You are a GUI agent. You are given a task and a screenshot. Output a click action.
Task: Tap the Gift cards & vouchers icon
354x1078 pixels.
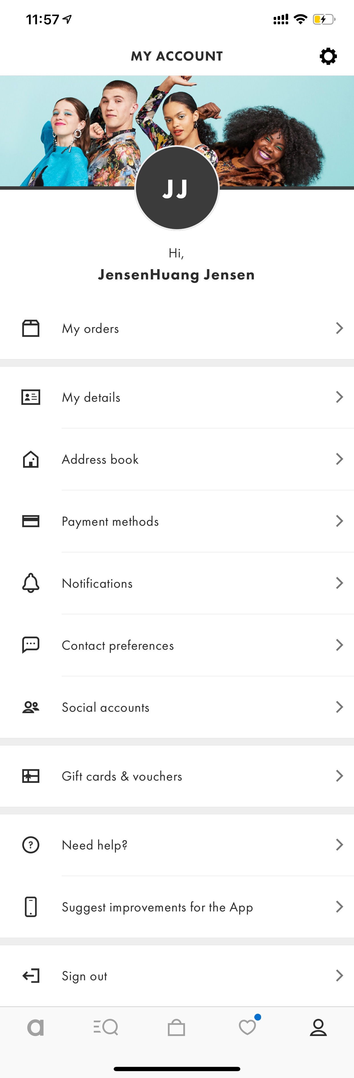click(x=30, y=776)
